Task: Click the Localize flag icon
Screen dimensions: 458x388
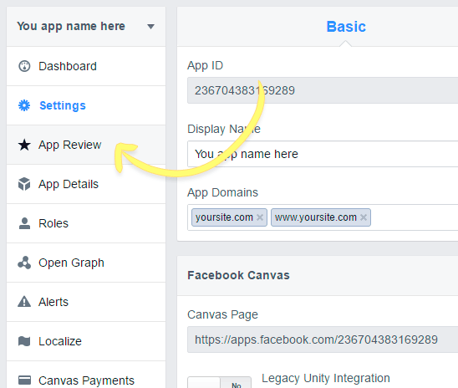Action: [24, 341]
